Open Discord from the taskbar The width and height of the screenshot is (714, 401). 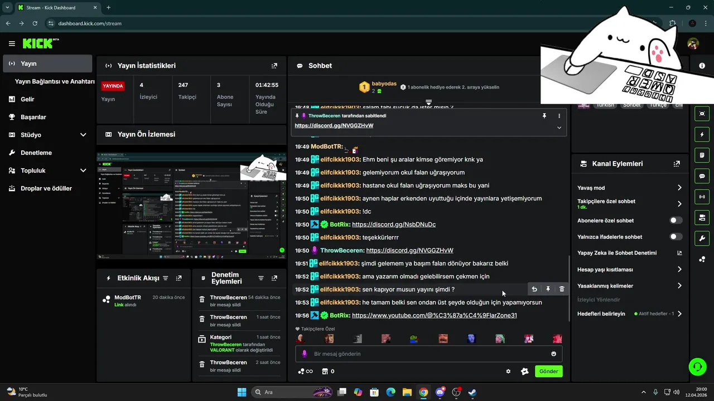click(x=440, y=392)
